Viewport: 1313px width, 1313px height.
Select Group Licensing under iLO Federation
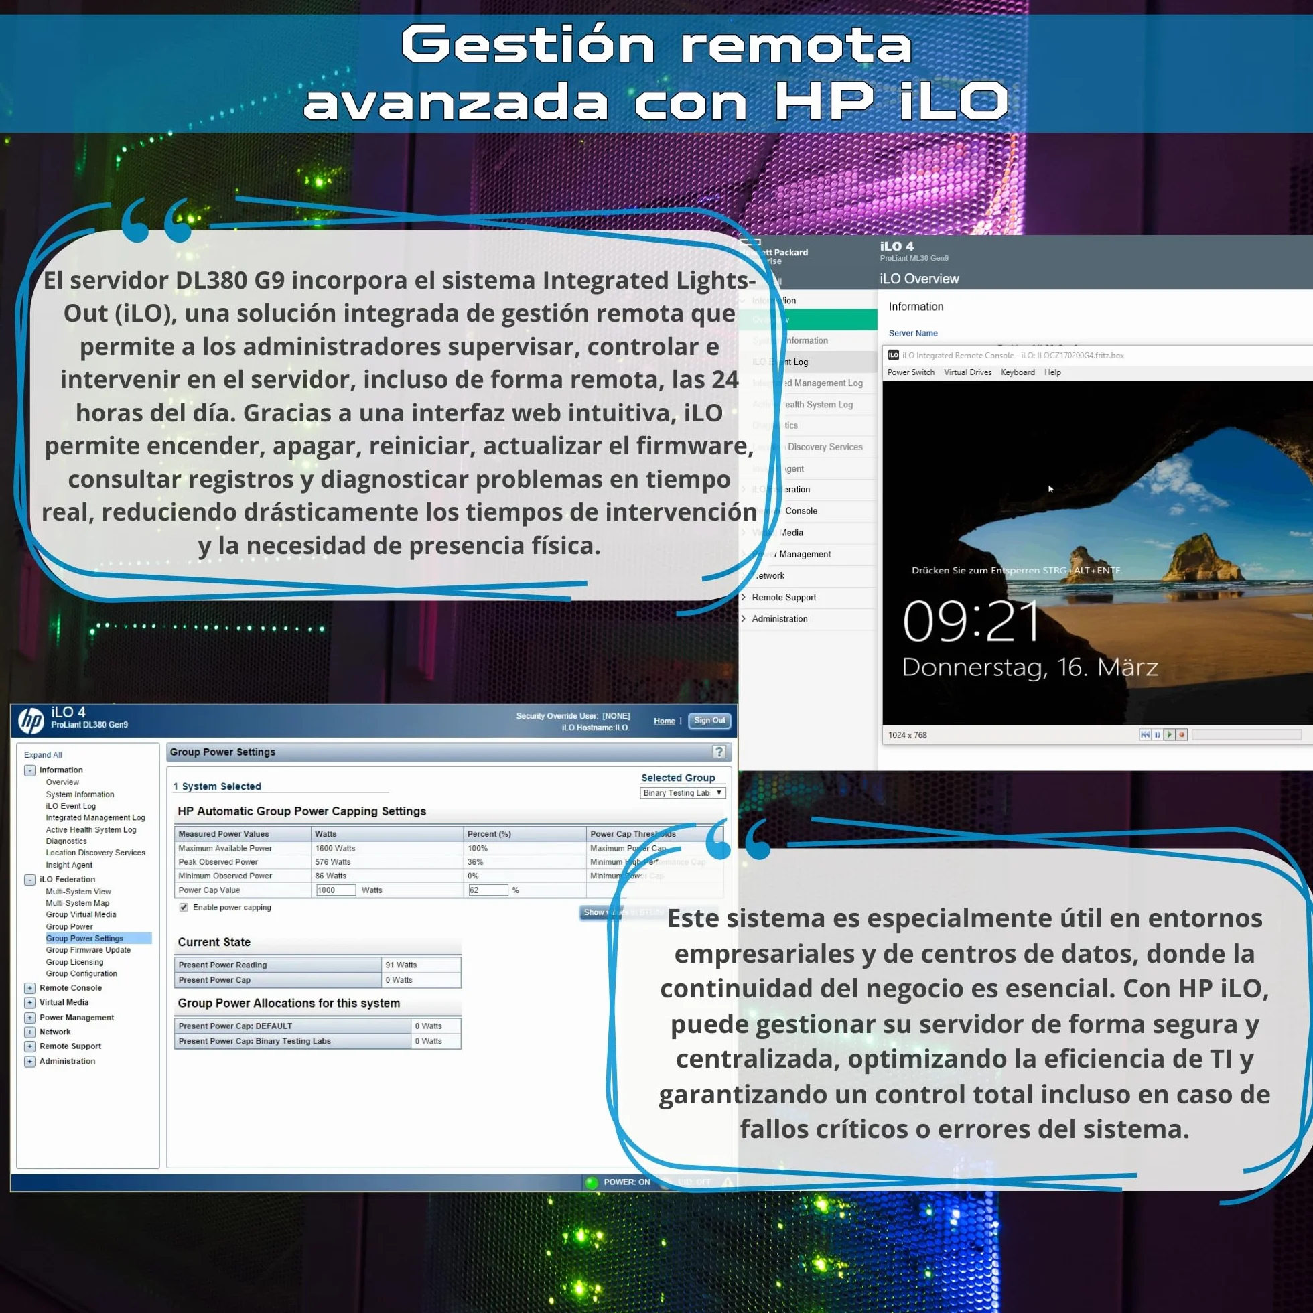[75, 963]
